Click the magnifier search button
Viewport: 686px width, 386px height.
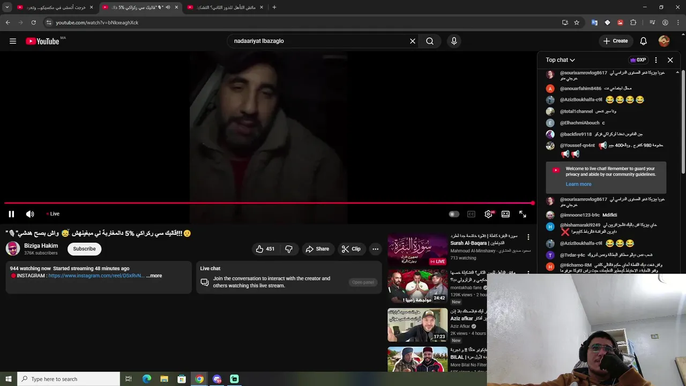pyautogui.click(x=430, y=41)
